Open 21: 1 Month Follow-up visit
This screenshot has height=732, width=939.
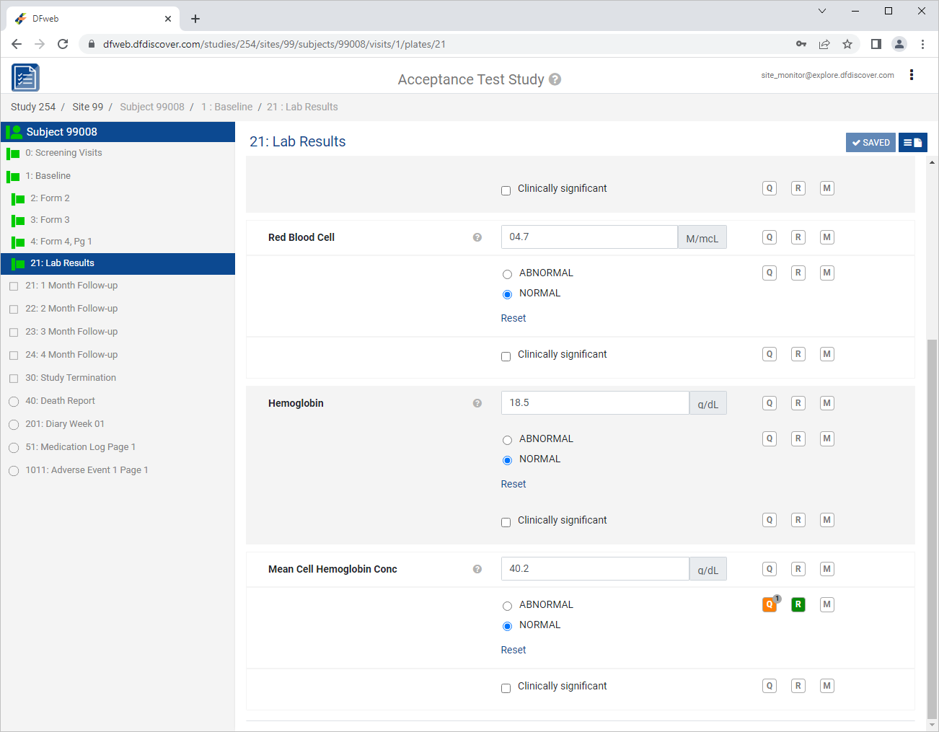point(71,286)
